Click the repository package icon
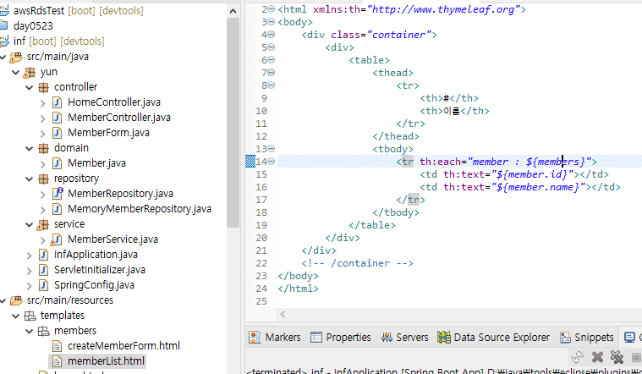The height and width of the screenshot is (374, 642). pyautogui.click(x=43, y=179)
